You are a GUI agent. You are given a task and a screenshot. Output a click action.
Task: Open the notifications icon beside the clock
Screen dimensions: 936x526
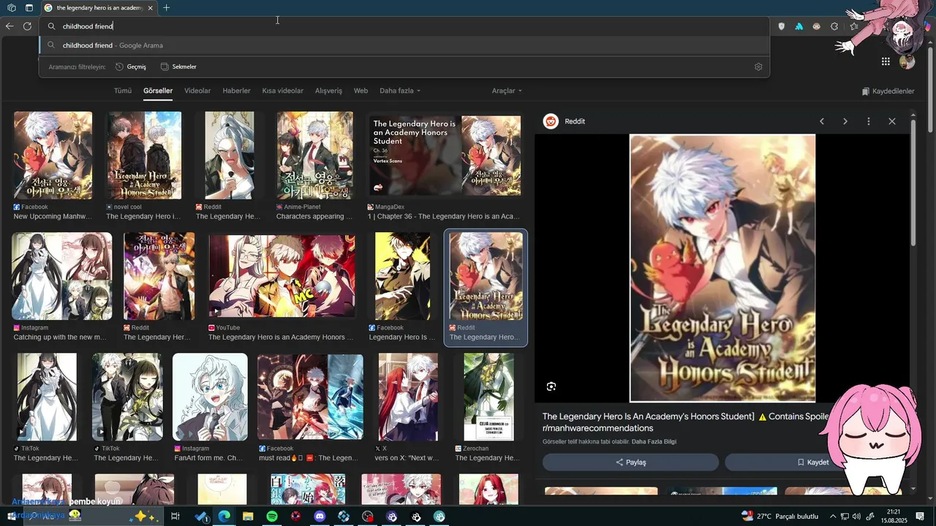coord(920,517)
